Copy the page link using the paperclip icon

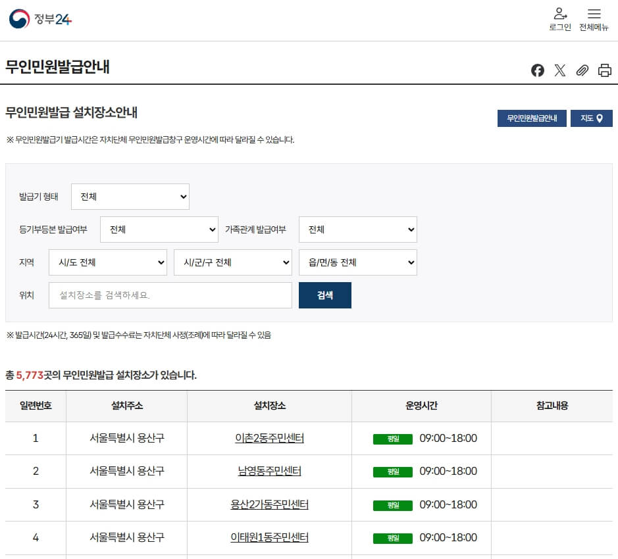point(582,70)
